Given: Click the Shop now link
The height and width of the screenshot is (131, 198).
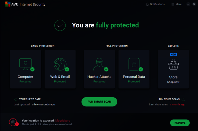Looking at the screenshot, I should tap(173, 82).
